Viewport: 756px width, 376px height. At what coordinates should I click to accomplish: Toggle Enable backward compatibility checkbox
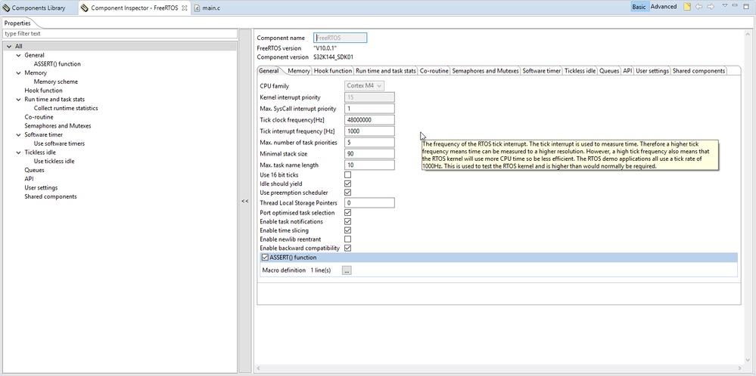[347, 248]
